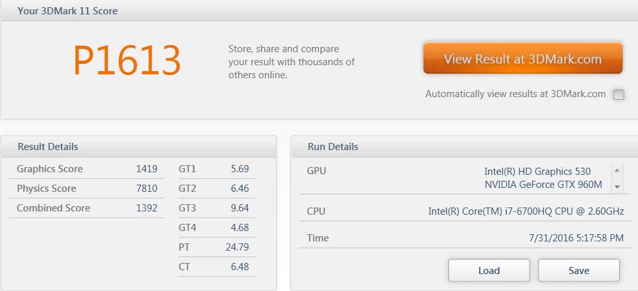
Task: Select Intel(R) HD Graphics 530 entry
Action: (x=537, y=171)
